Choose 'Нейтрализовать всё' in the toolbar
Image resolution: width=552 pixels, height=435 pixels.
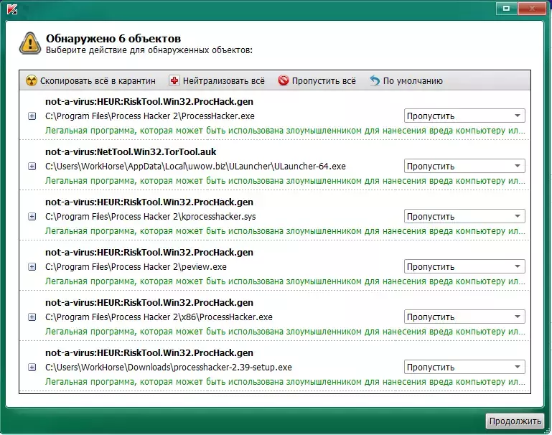tap(217, 80)
